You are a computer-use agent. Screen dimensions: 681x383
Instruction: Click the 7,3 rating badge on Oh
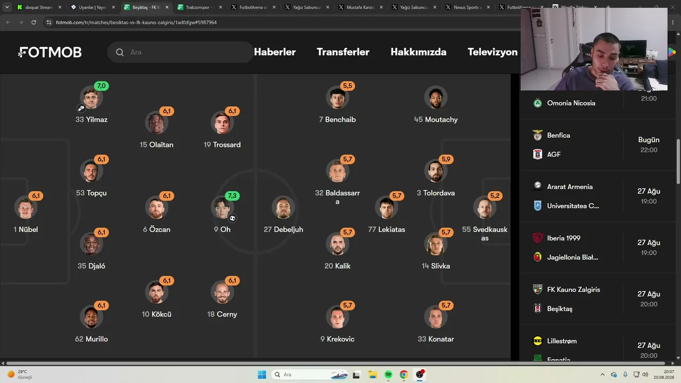click(232, 196)
